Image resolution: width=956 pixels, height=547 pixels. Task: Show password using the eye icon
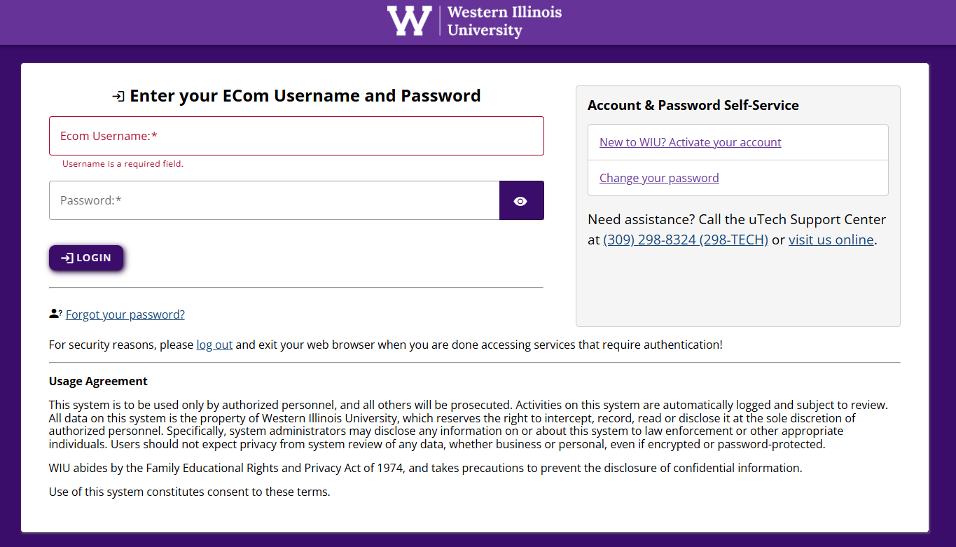(x=521, y=201)
